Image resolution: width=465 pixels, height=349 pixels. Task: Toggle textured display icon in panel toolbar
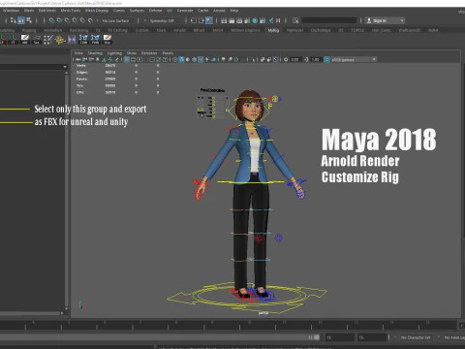[x=201, y=59]
